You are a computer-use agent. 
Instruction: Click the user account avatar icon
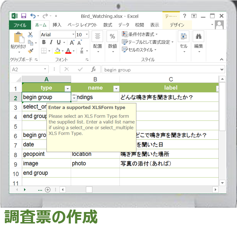[x=219, y=25]
